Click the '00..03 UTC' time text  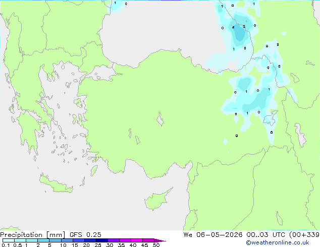tap(265, 235)
